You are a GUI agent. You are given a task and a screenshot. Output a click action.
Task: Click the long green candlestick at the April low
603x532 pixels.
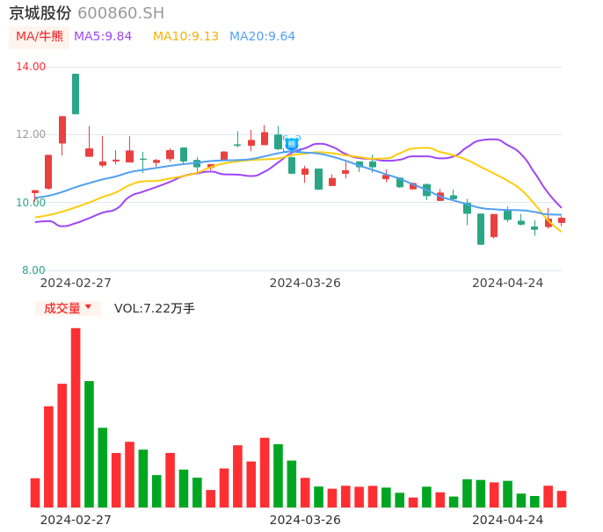tap(481, 228)
